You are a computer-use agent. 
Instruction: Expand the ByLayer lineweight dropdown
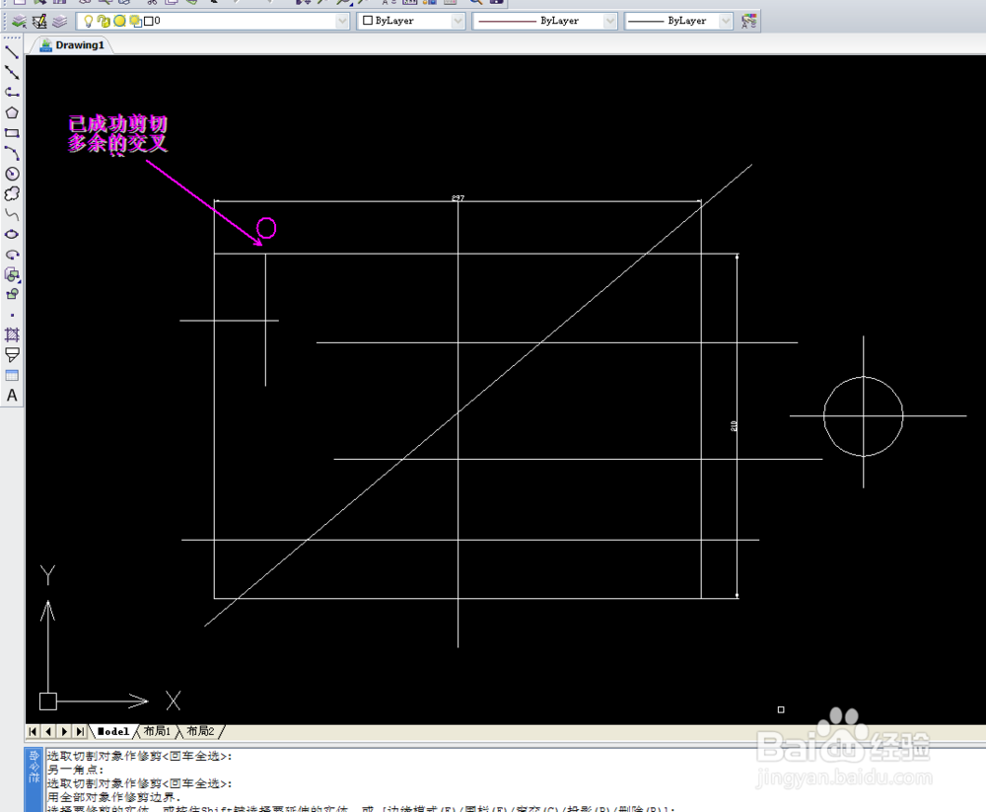[726, 21]
